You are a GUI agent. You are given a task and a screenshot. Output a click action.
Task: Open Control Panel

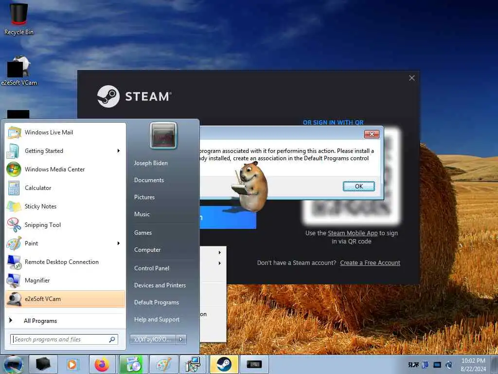tap(152, 268)
